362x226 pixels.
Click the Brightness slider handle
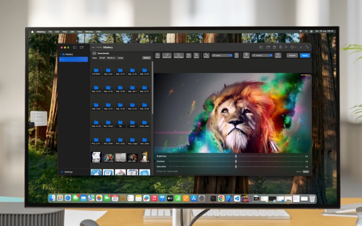(x=236, y=156)
